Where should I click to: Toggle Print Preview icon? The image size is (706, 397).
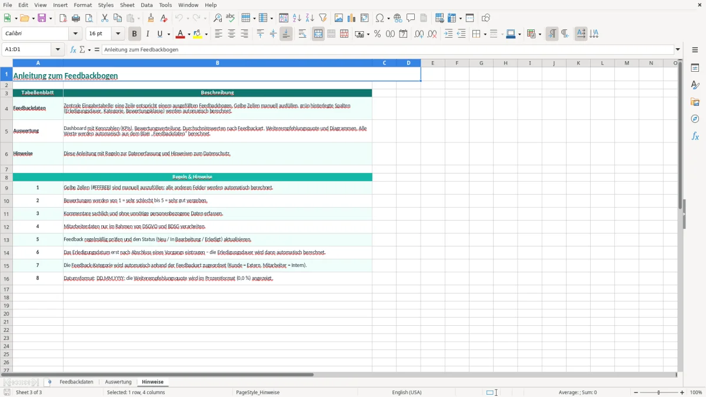pyautogui.click(x=88, y=18)
